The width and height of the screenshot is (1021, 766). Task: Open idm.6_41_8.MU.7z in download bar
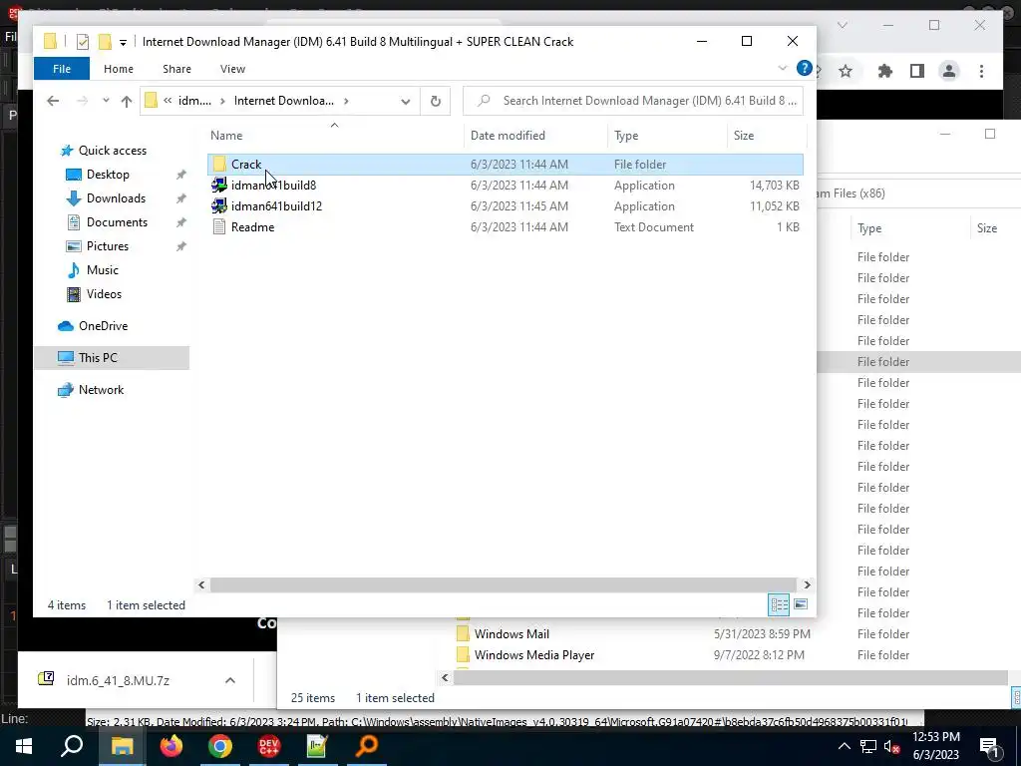[x=118, y=680]
